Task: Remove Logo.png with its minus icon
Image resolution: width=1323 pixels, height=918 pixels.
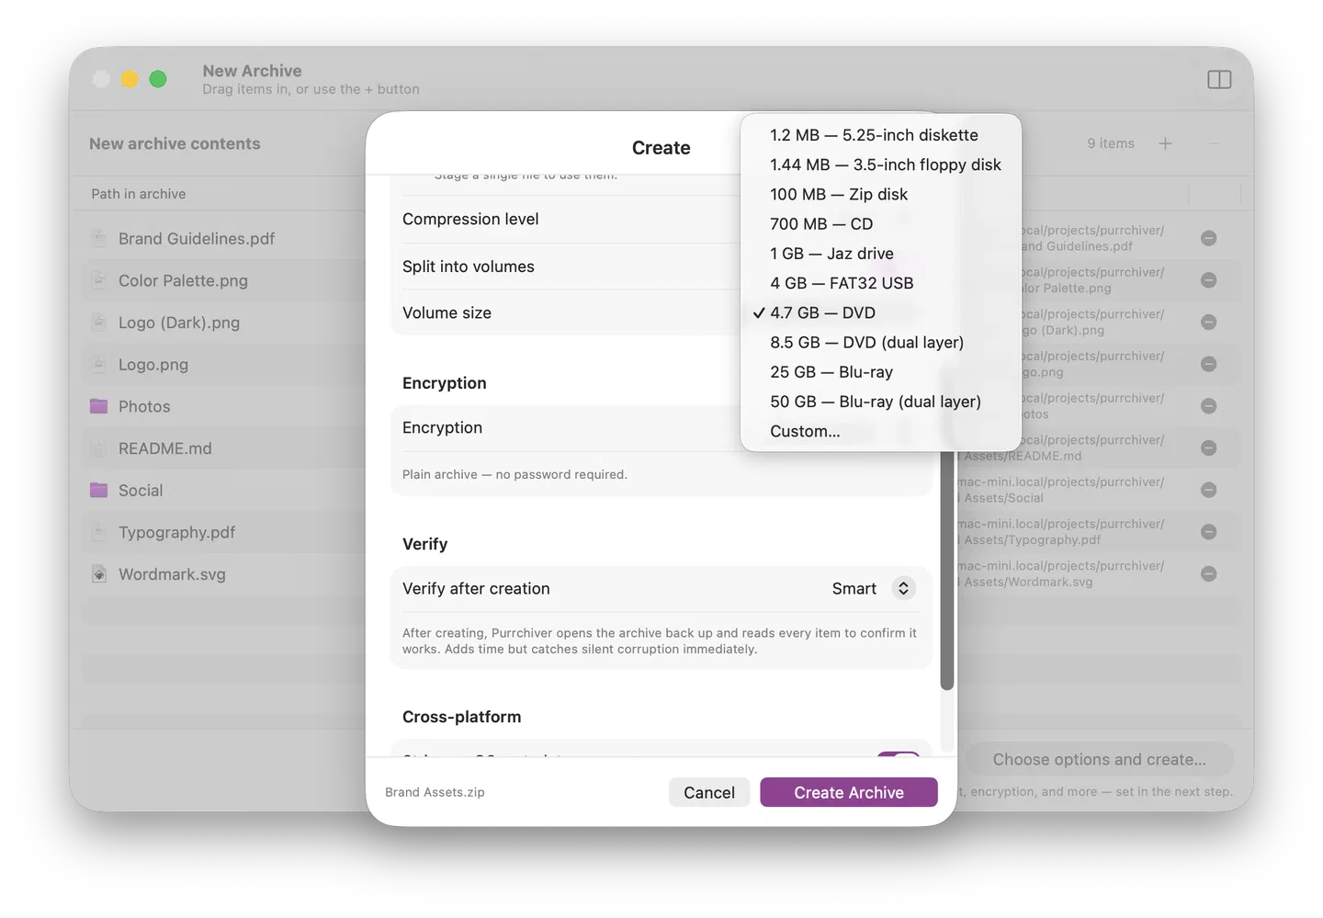Action: pos(1209,364)
